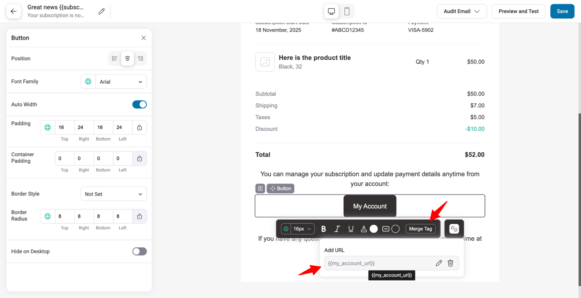Click the pencil icon beside the email subject
The image size is (581, 298).
point(101,11)
